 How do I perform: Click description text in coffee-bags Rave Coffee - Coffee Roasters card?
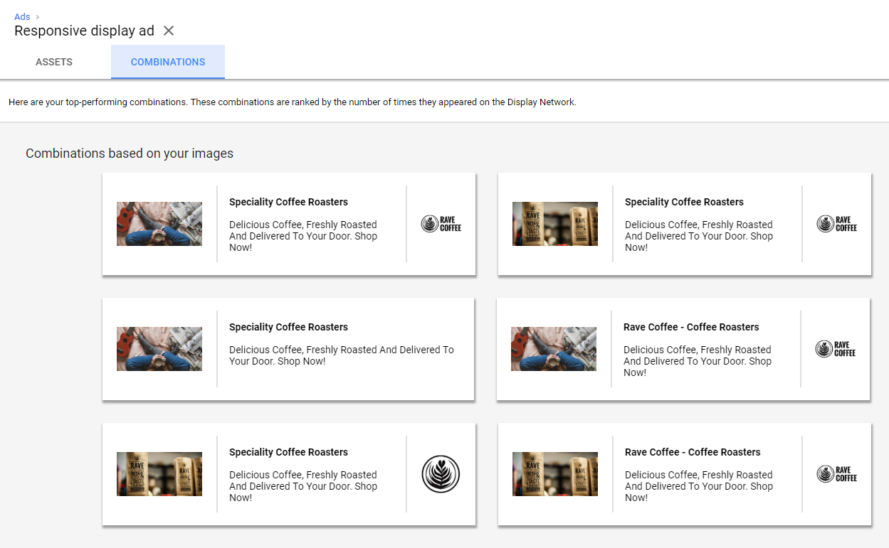[x=699, y=486]
